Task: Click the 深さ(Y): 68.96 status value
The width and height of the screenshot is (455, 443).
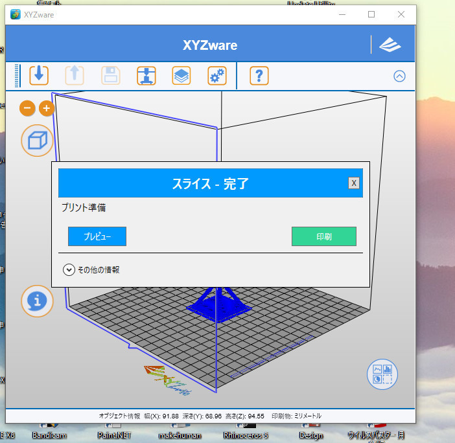Action: pos(202,416)
